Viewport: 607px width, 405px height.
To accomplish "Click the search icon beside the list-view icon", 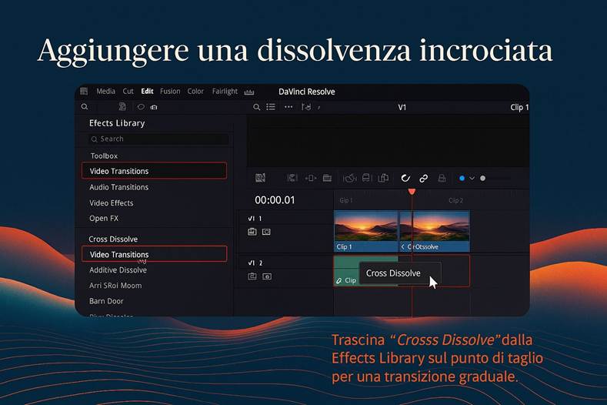I will click(x=256, y=107).
